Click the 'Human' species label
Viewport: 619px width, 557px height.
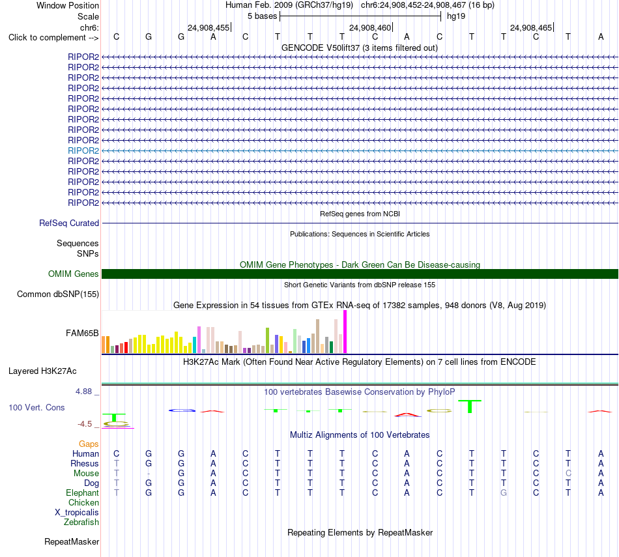click(x=85, y=454)
